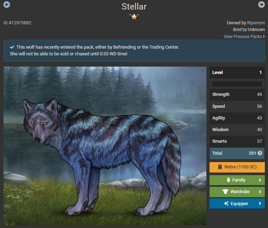Click the checkmark in the notice banner

[x=12, y=47]
